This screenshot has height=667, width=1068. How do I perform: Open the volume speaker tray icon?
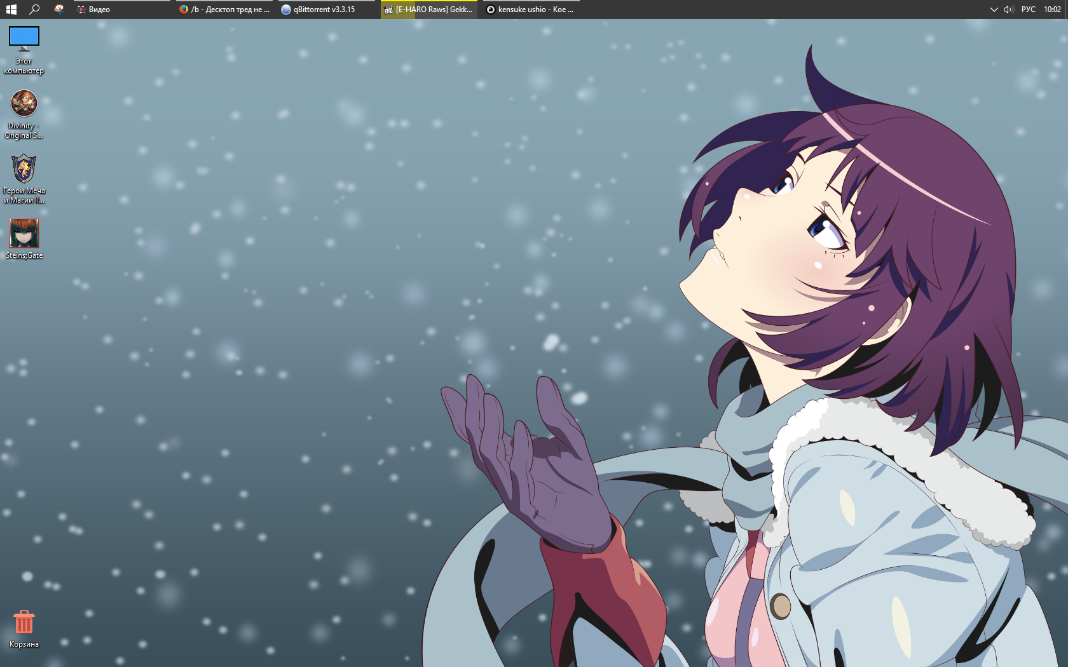pyautogui.click(x=1009, y=10)
